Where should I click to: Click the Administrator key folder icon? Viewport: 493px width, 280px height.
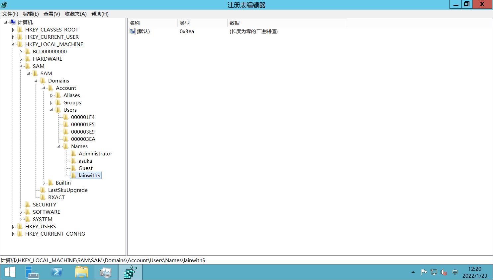click(74, 153)
